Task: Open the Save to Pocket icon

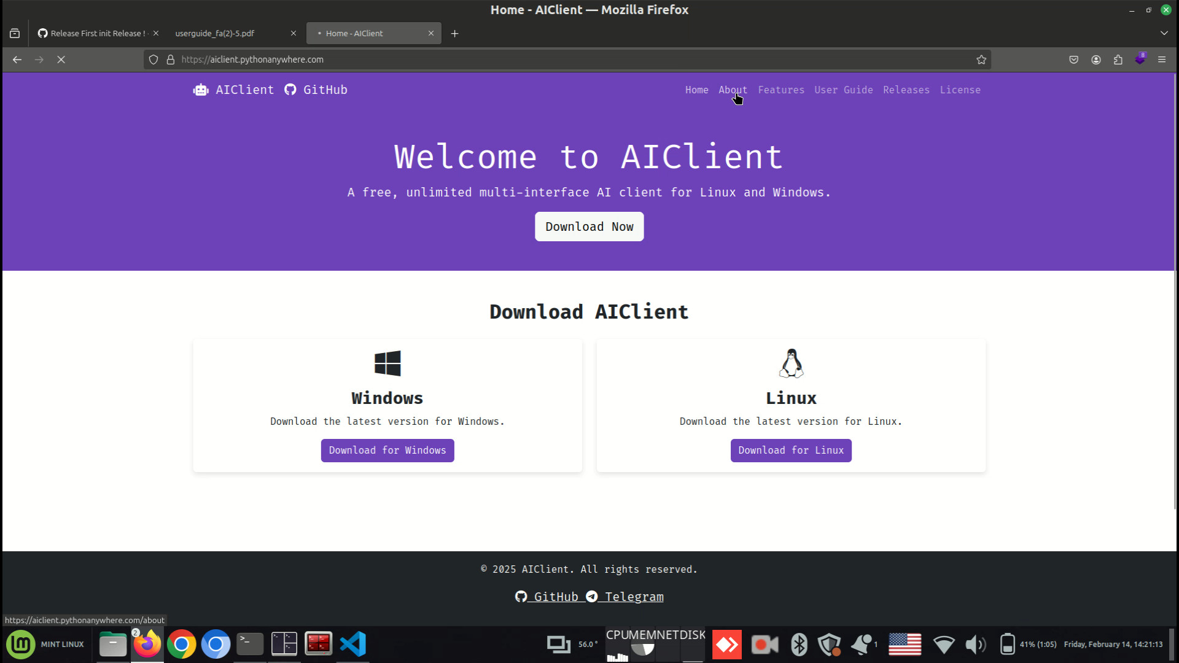Action: [x=1073, y=60]
